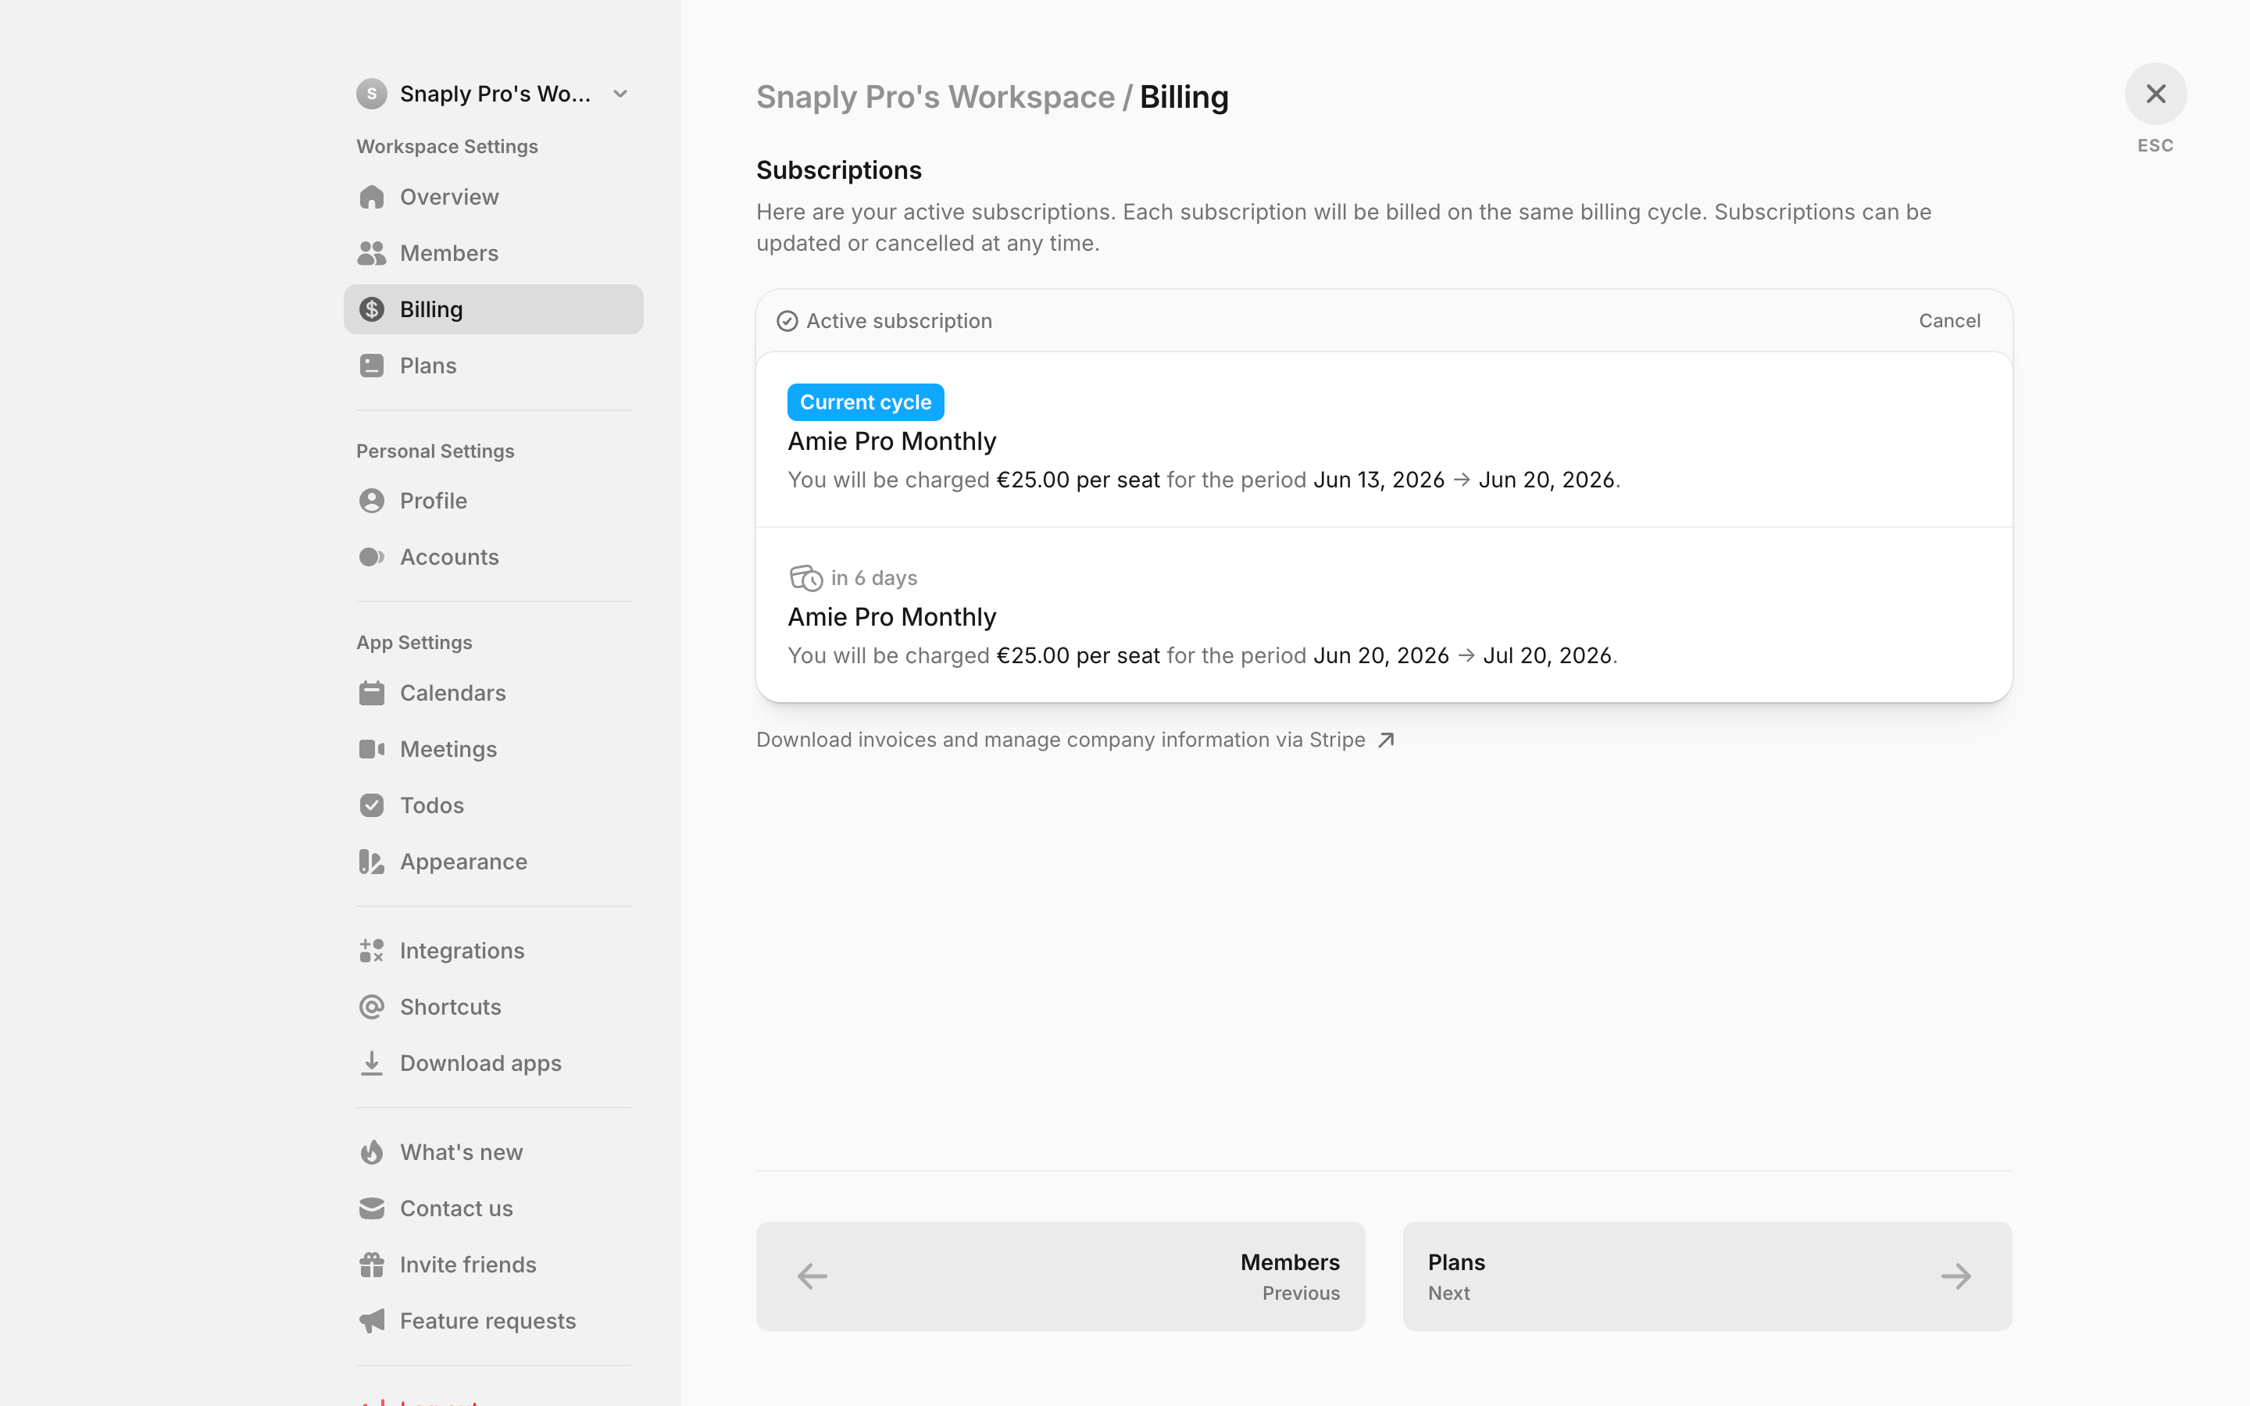Screen dimensions: 2250x1406
Task: Click the Billing dollar icon
Action: click(371, 309)
